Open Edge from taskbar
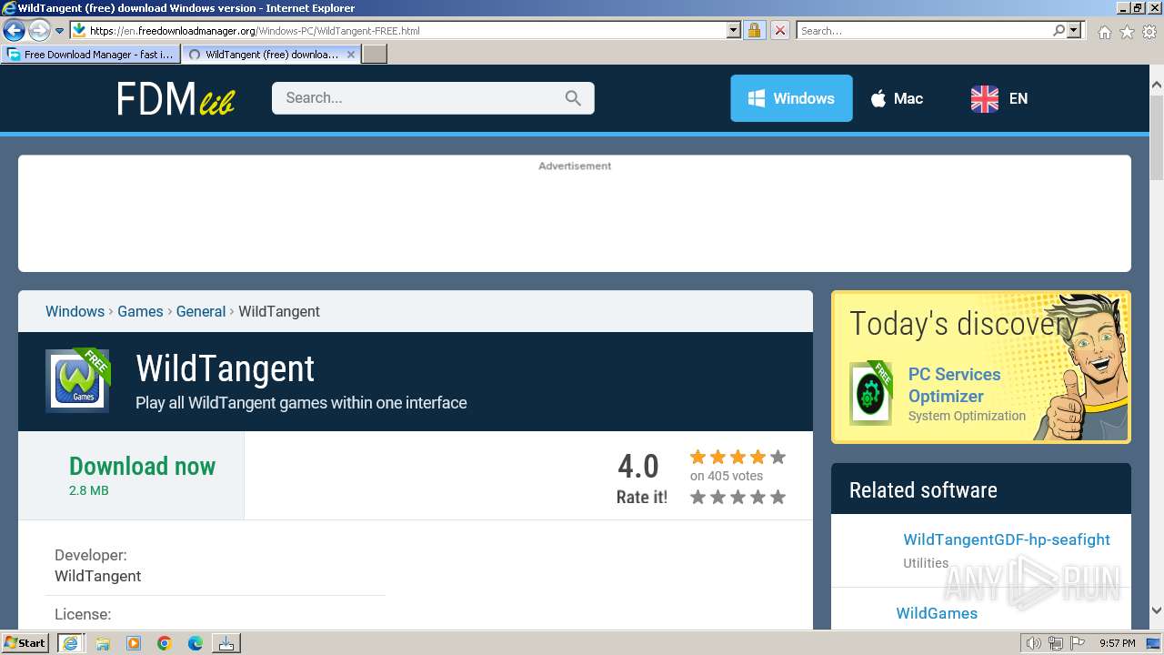 pos(196,643)
